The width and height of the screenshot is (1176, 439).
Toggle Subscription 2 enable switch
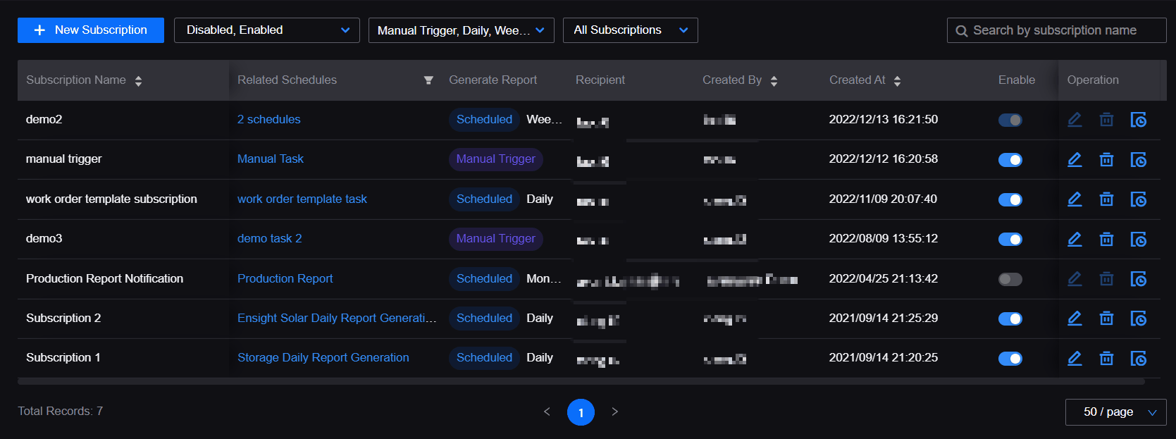(1010, 319)
